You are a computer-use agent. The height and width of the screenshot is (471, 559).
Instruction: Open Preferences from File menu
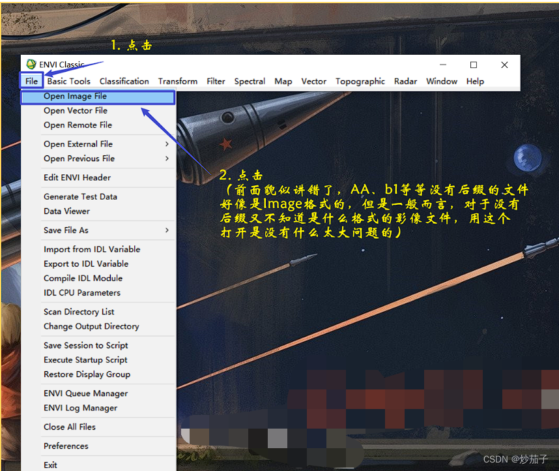point(98,446)
